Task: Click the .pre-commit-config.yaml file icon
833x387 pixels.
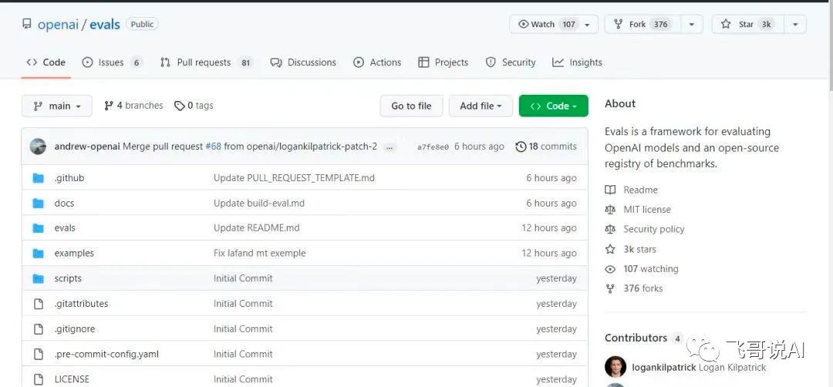Action: click(39, 354)
